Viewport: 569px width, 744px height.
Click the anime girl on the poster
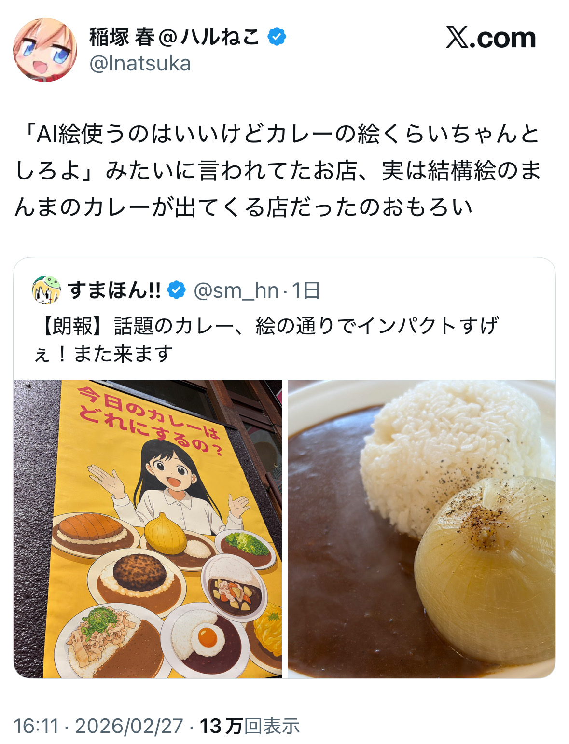169,487
